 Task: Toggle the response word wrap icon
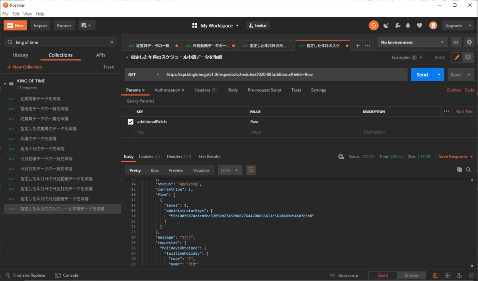click(251, 170)
